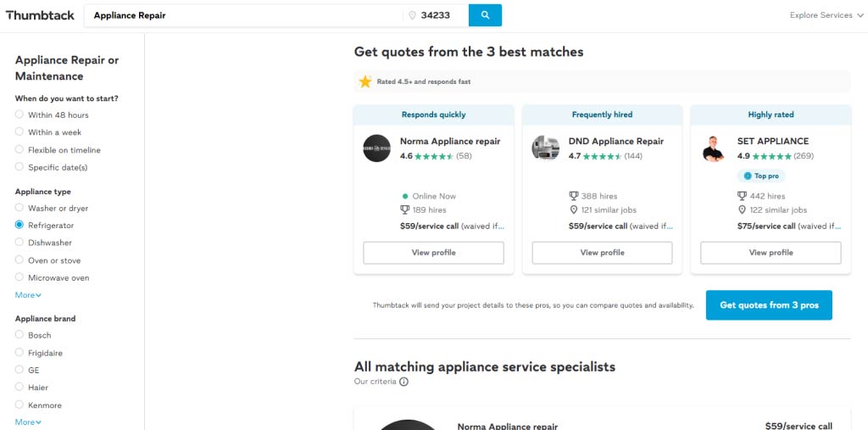This screenshot has height=430, width=868.
Task: Click the Frequently hired card header
Action: (603, 114)
